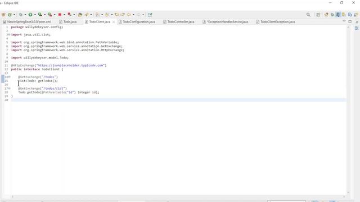This screenshot has width=360, height=202.
Task: Click the last perspective icon in the top-right row
Action: [356, 15]
